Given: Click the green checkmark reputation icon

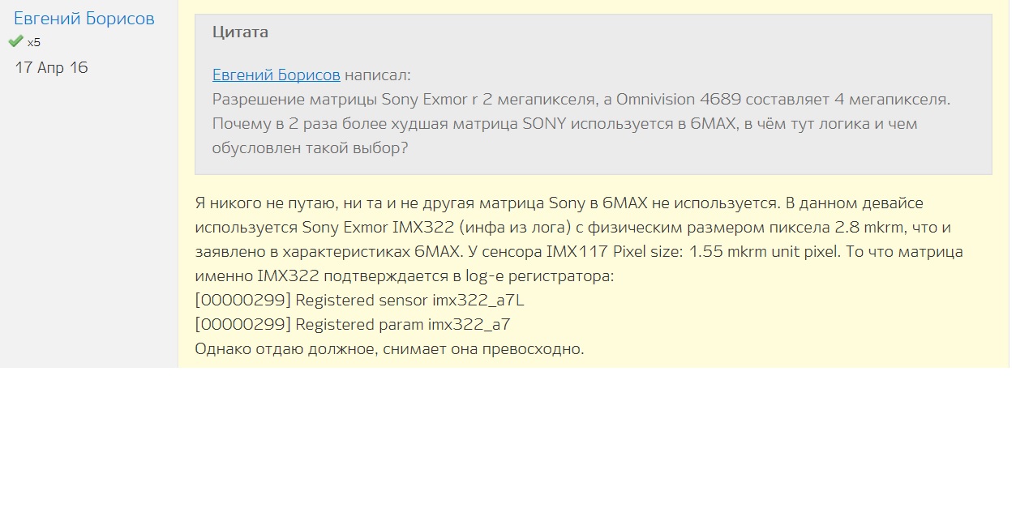Looking at the screenshot, I should 15,41.
